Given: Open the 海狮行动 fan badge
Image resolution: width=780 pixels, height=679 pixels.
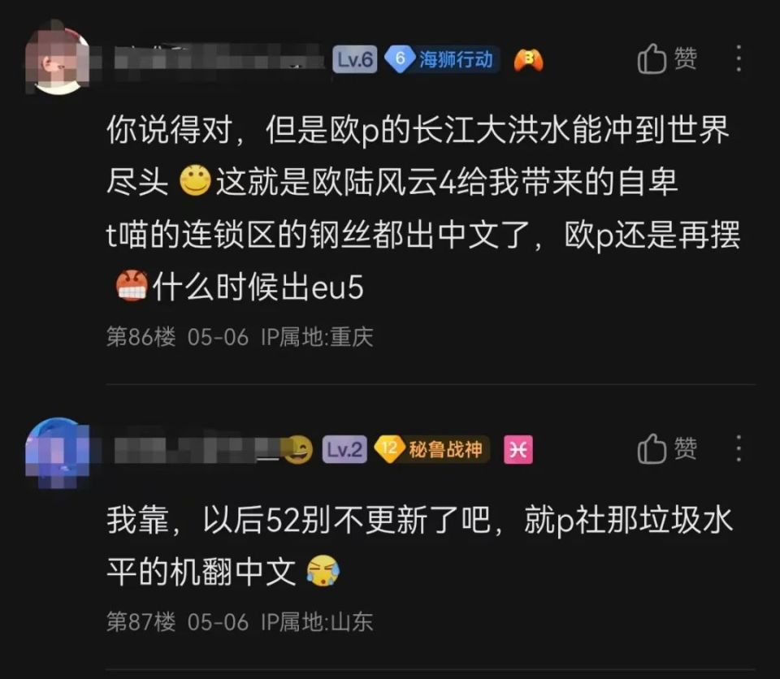Looking at the screenshot, I should [442, 59].
